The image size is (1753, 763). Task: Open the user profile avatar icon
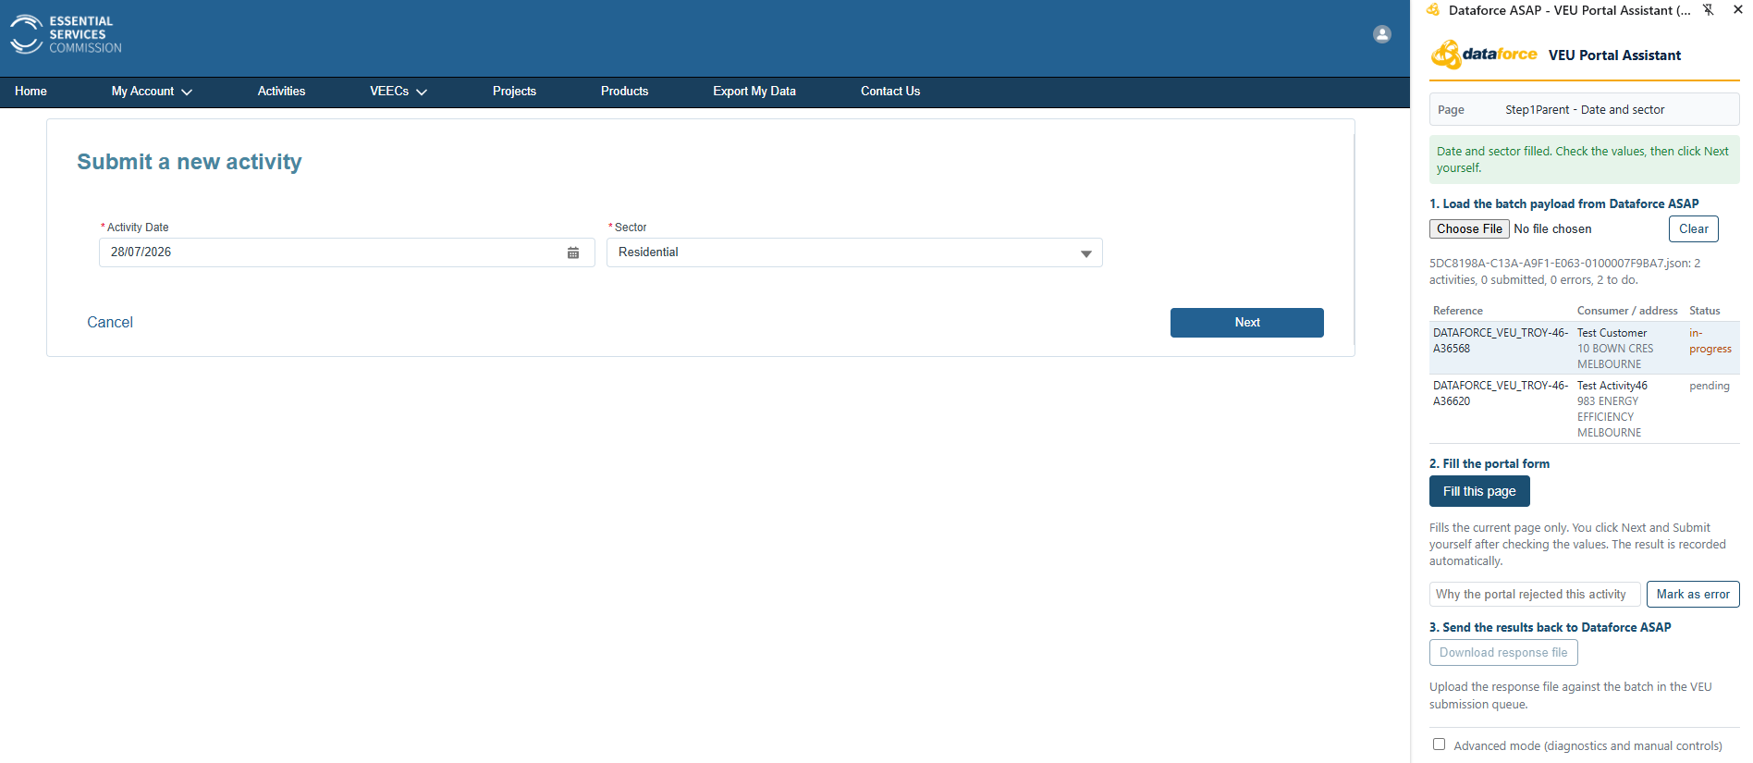(1382, 34)
